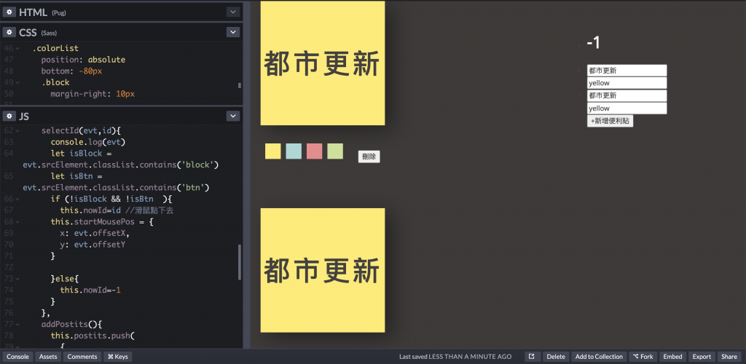Image resolution: width=746 pixels, height=364 pixels.
Task: Fold JS code at line 68
Action: coord(17,222)
